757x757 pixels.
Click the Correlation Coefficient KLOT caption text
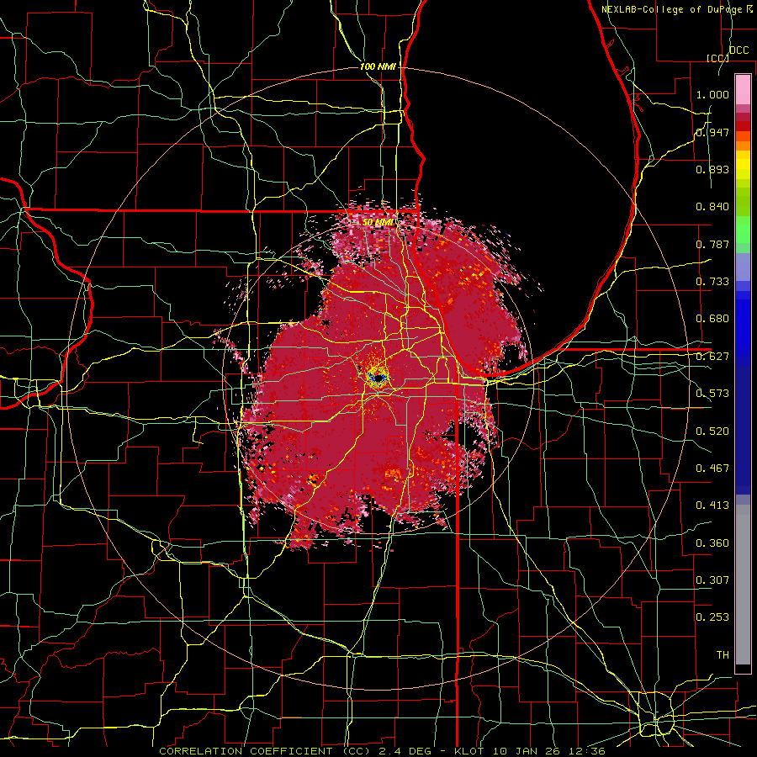coord(382,751)
